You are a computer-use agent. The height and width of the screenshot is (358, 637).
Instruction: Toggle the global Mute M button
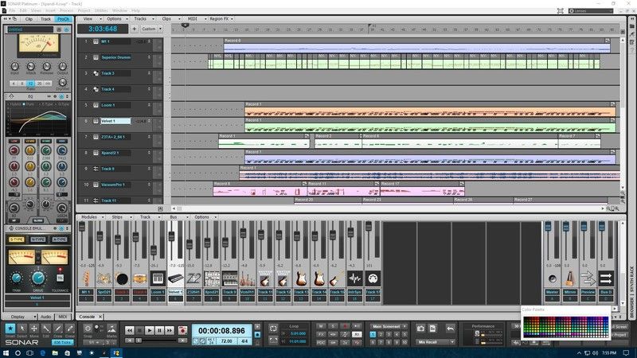coord(321,326)
